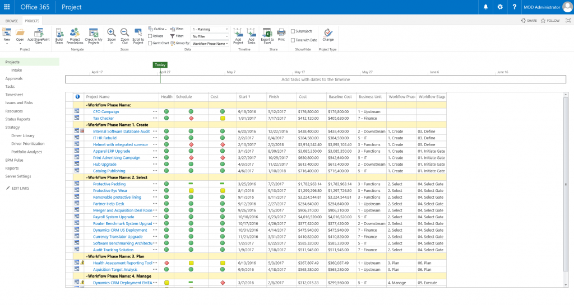Click the Today timeline marker

pos(160,65)
